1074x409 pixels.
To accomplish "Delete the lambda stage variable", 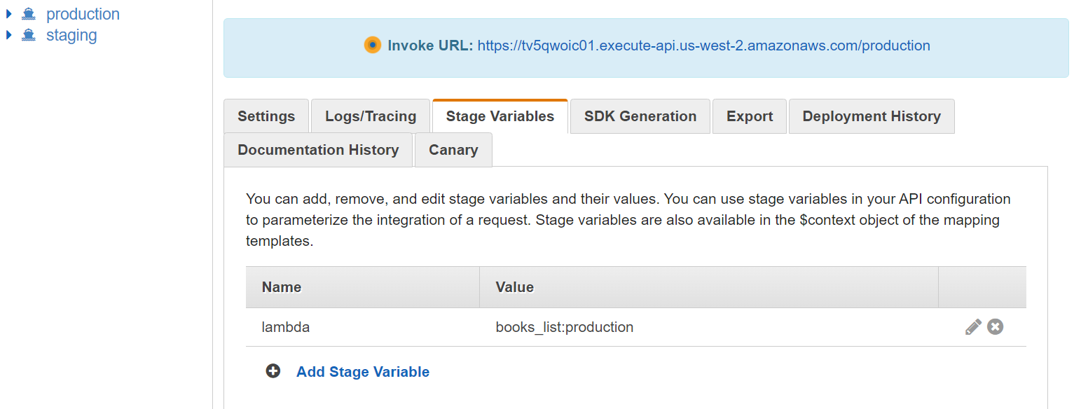I will point(996,327).
